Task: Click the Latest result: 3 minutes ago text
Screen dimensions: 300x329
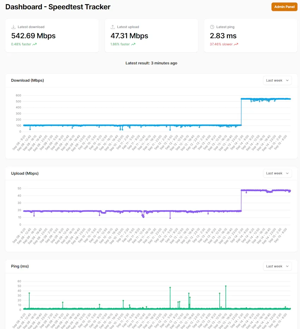Action: point(151,63)
